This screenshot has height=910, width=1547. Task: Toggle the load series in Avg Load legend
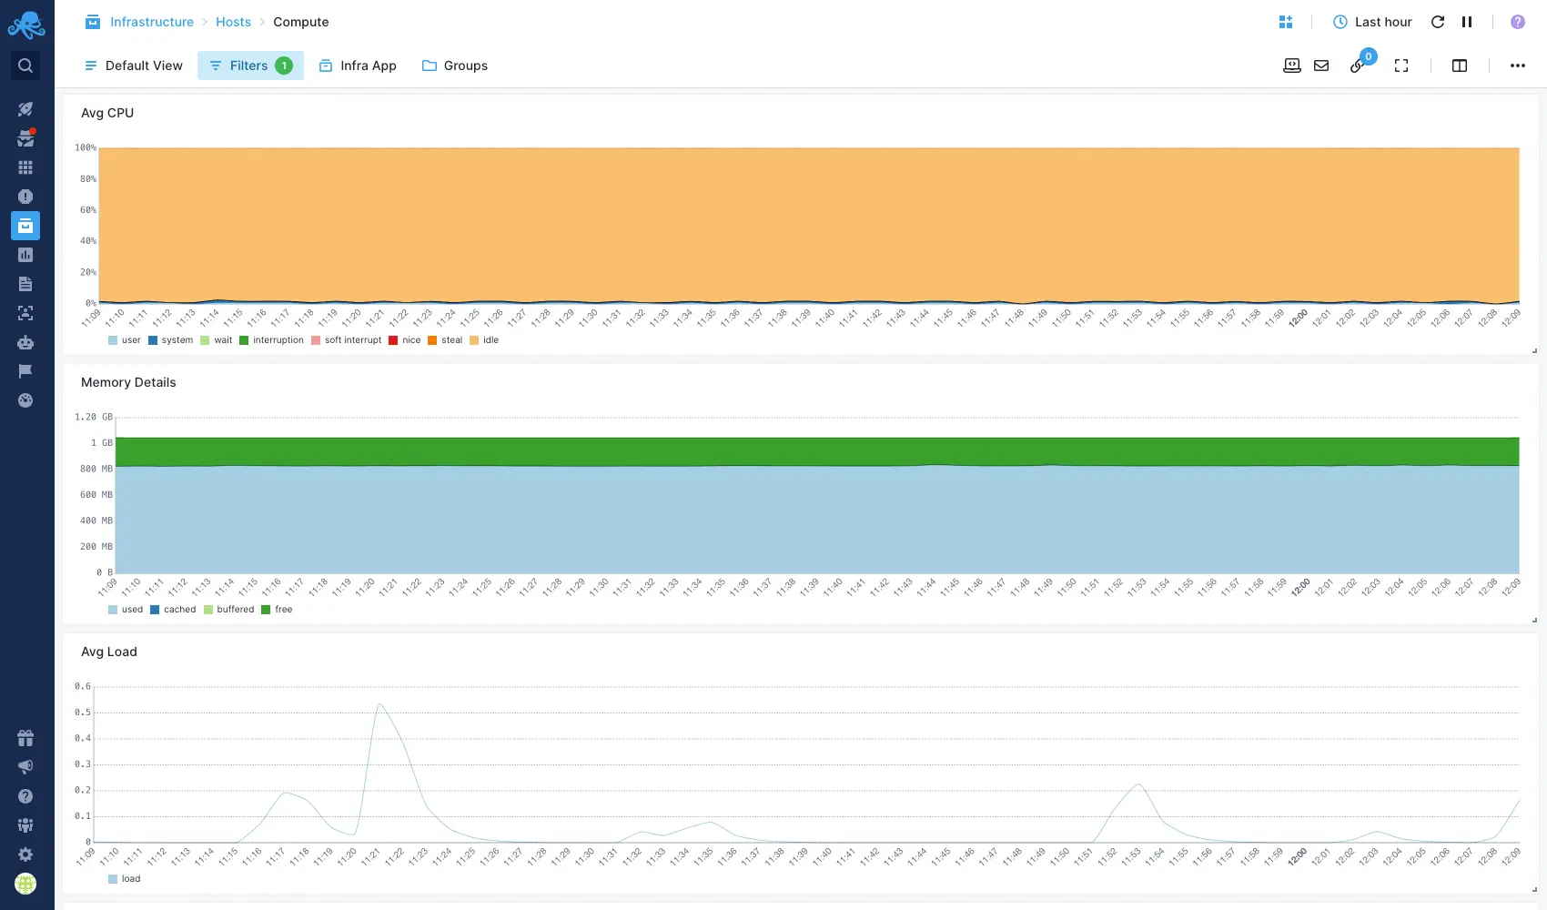(125, 879)
